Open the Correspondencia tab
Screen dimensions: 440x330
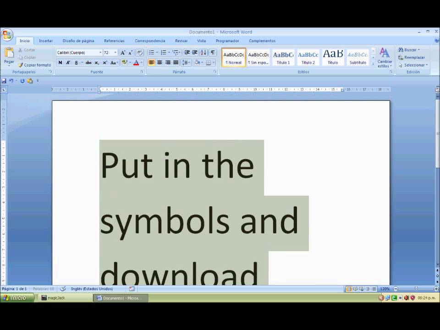tap(150, 41)
